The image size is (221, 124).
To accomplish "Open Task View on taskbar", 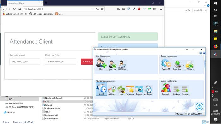I will pos(215,16).
